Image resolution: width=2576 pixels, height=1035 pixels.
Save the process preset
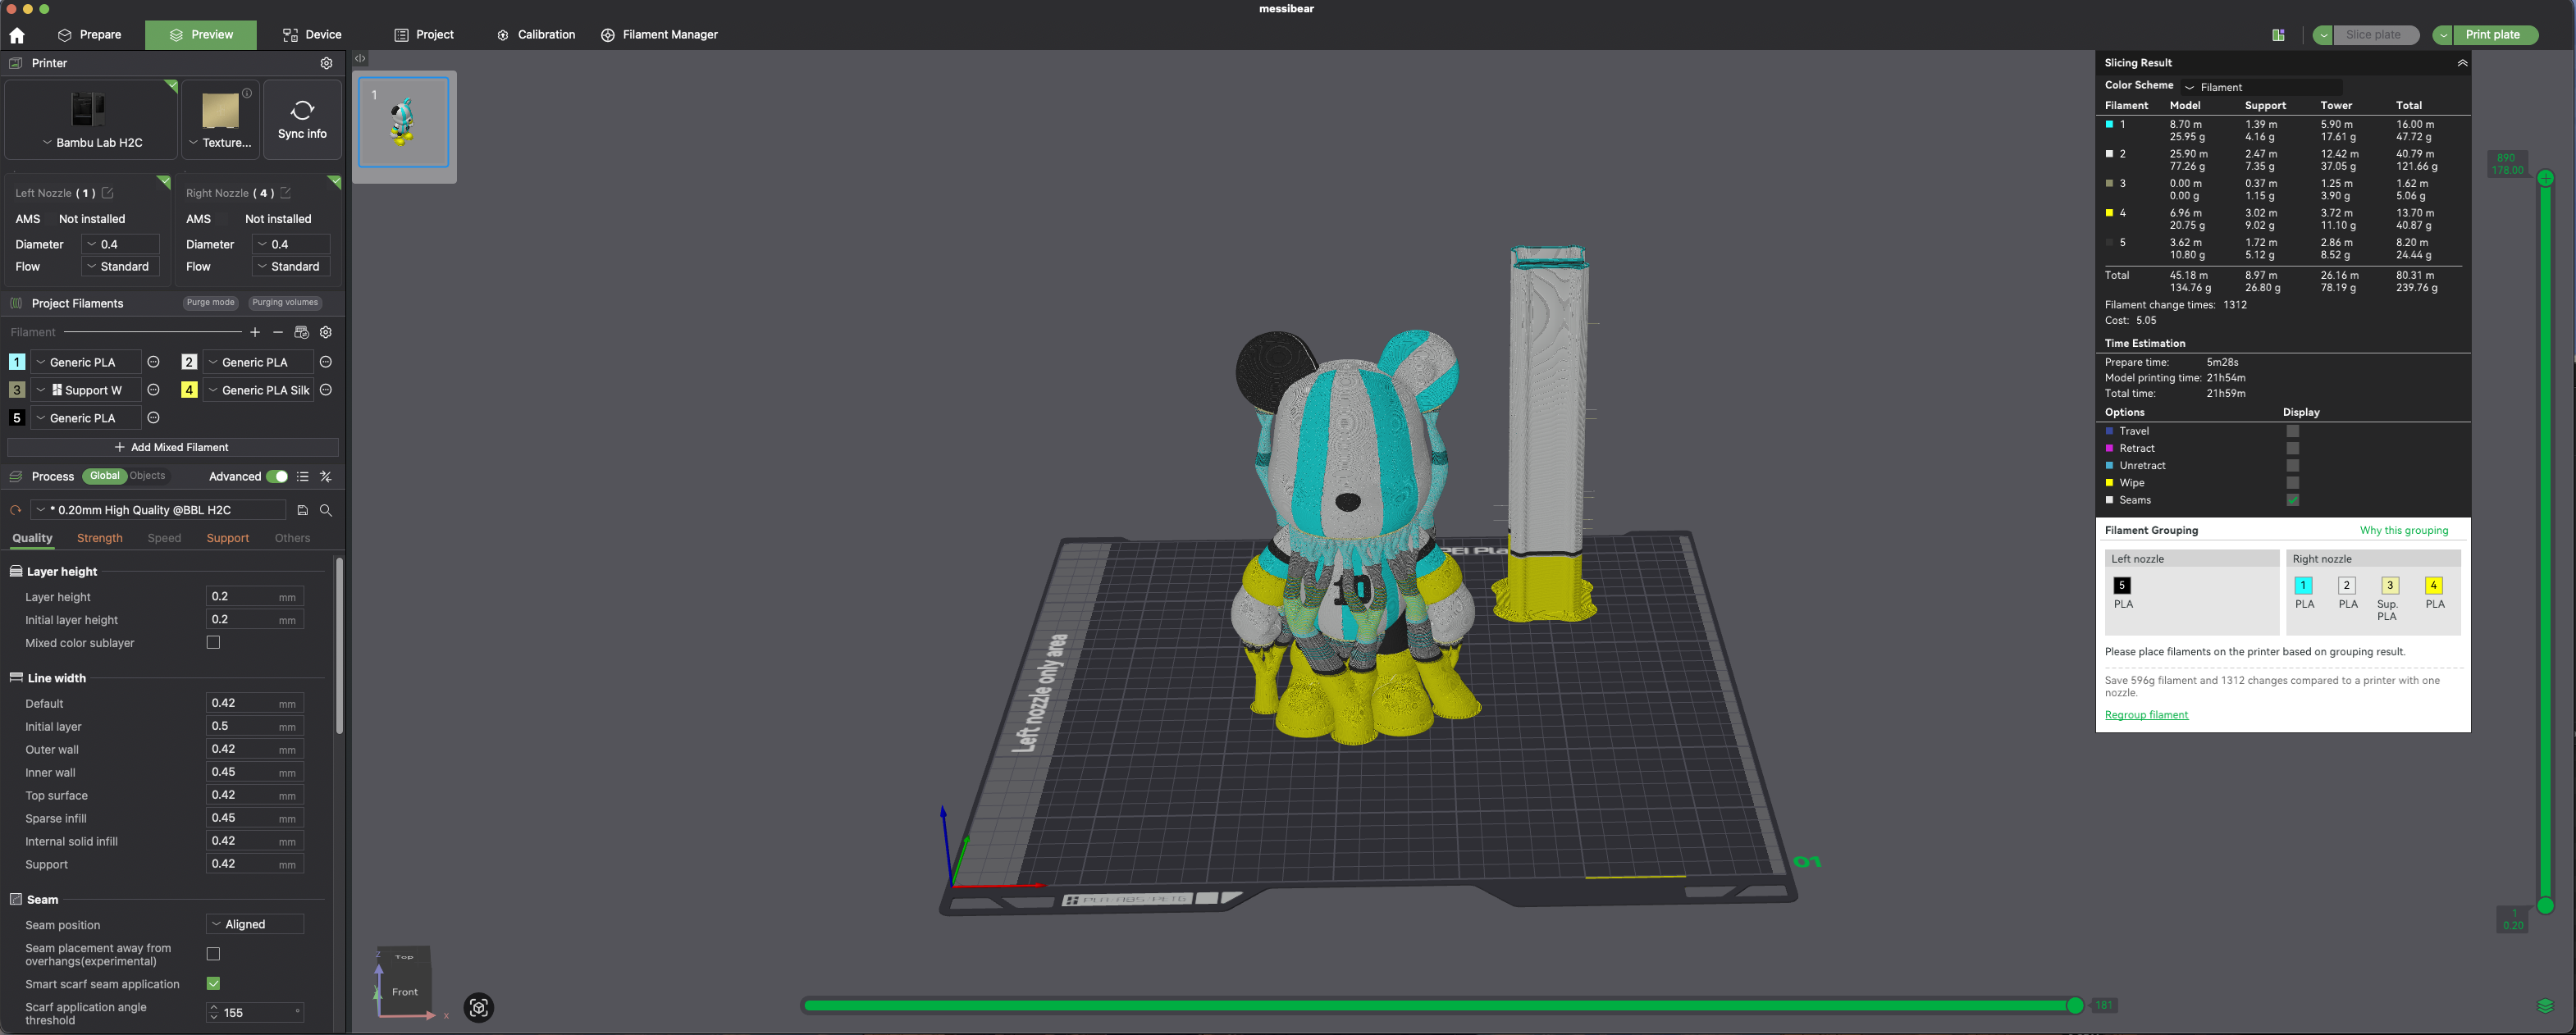[x=302, y=510]
